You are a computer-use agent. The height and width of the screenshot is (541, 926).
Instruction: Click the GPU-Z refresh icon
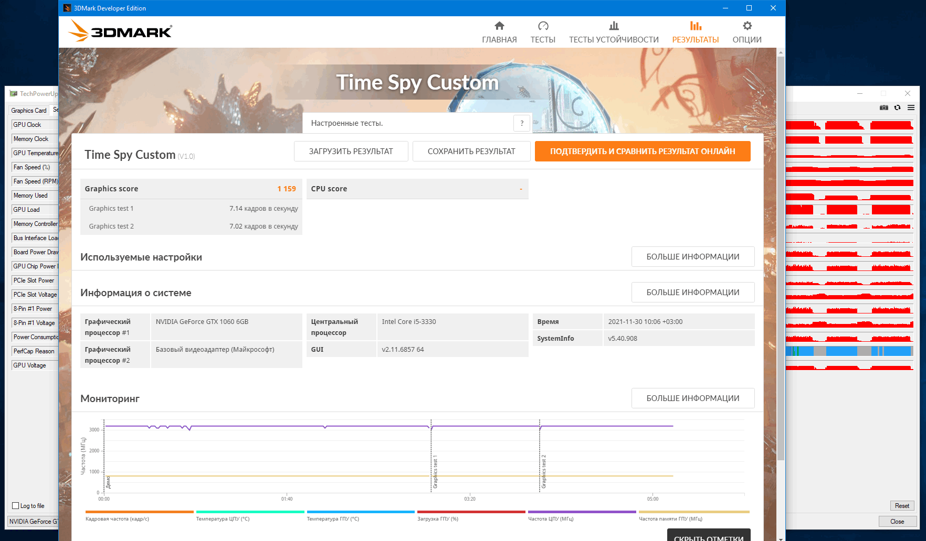pyautogui.click(x=898, y=107)
